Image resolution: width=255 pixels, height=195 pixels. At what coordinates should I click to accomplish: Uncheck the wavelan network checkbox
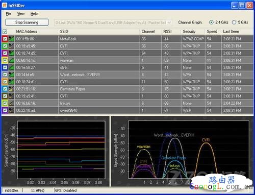pyautogui.click(x=5, y=60)
